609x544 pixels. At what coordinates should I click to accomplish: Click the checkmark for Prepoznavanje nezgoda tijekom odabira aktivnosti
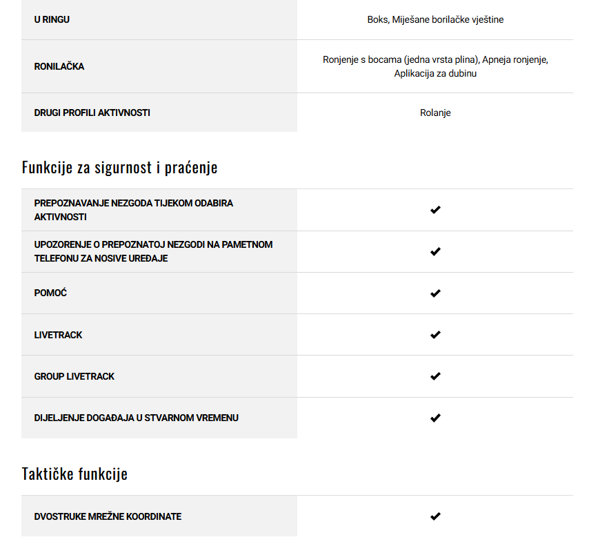(435, 210)
